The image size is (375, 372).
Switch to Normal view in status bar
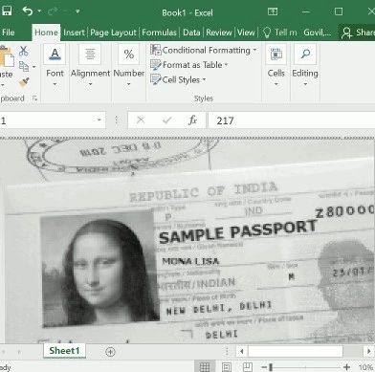205,367
